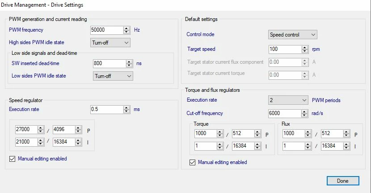
Task: Decrease Flux I denominator value
Action: [x=346, y=148]
